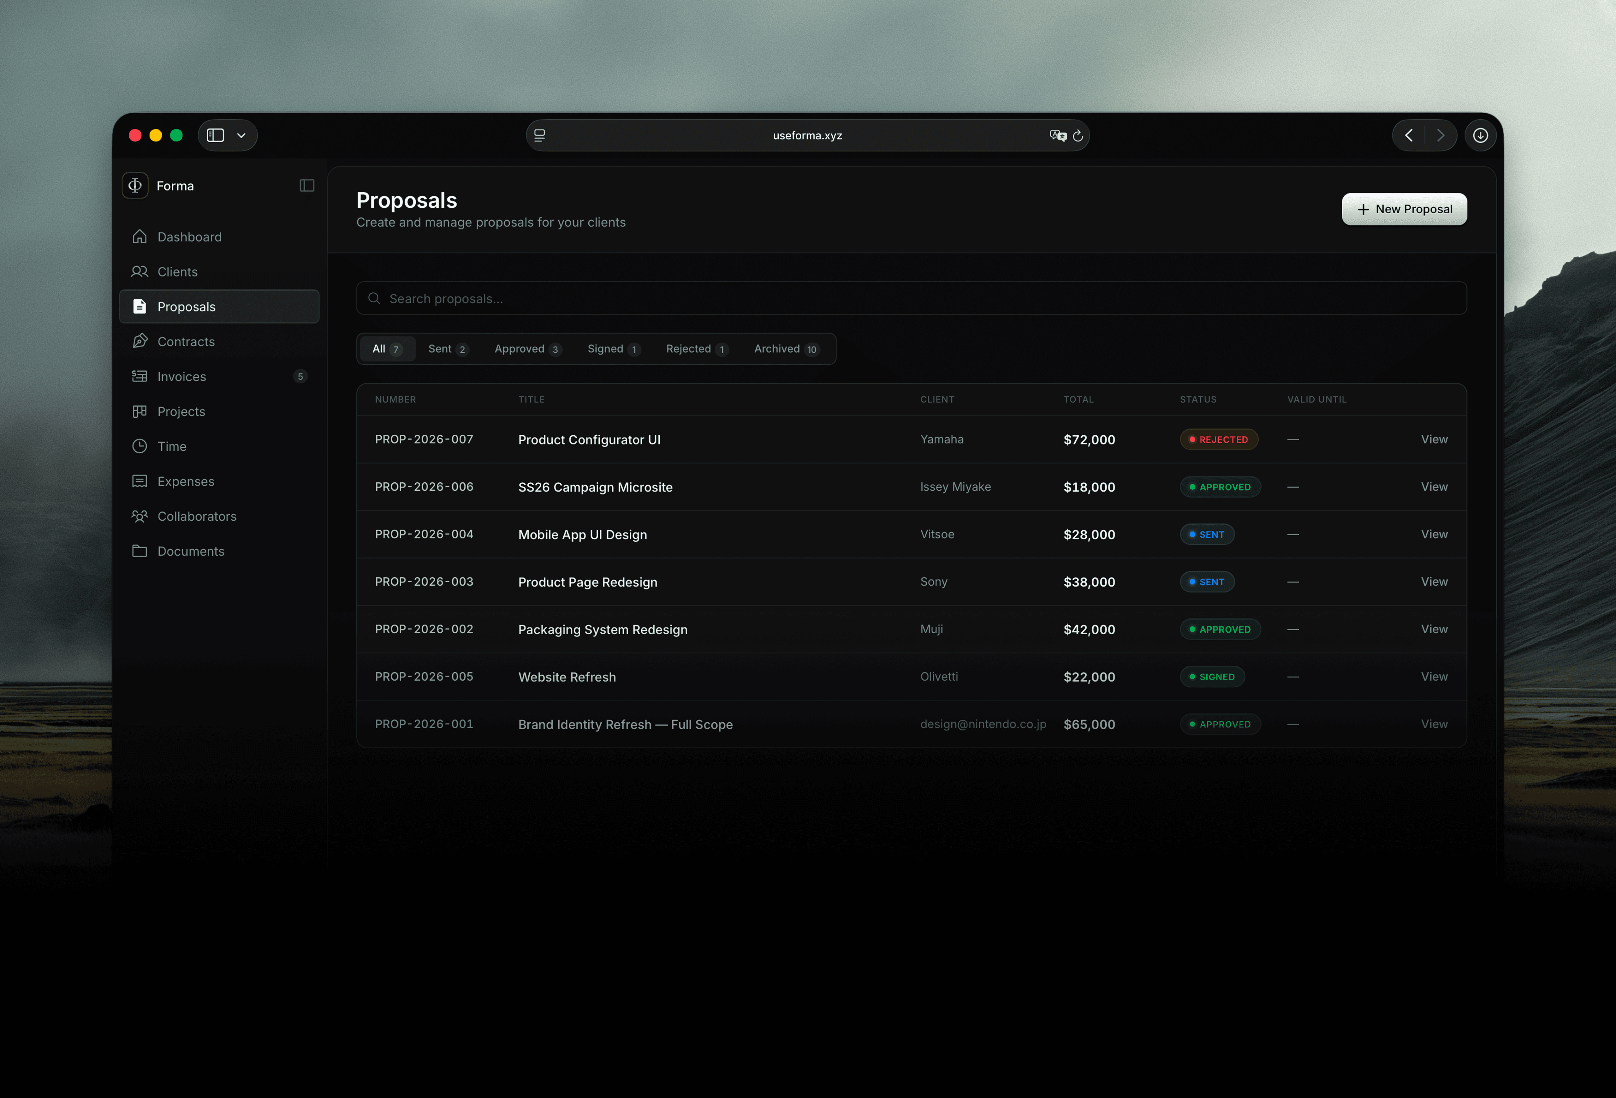
Task: Click the PROP-2026-006 number cell
Action: (424, 487)
